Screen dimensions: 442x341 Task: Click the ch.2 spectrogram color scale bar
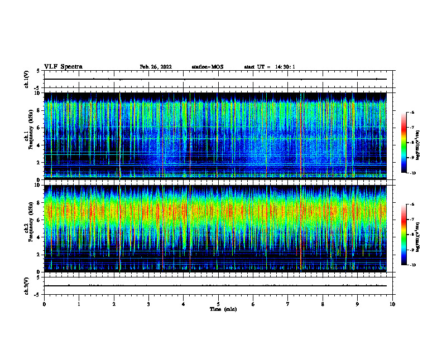pos(403,235)
